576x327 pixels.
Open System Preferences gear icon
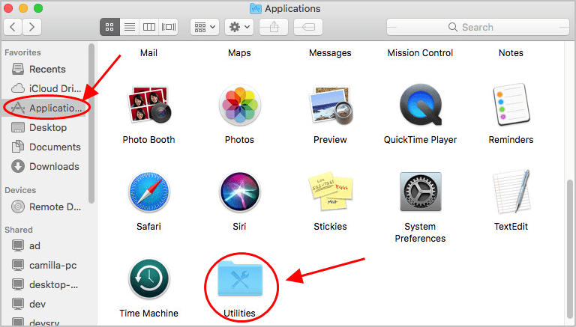421,192
